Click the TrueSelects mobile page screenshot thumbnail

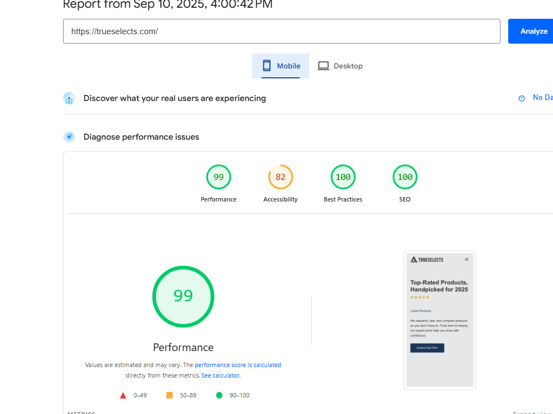[440, 320]
